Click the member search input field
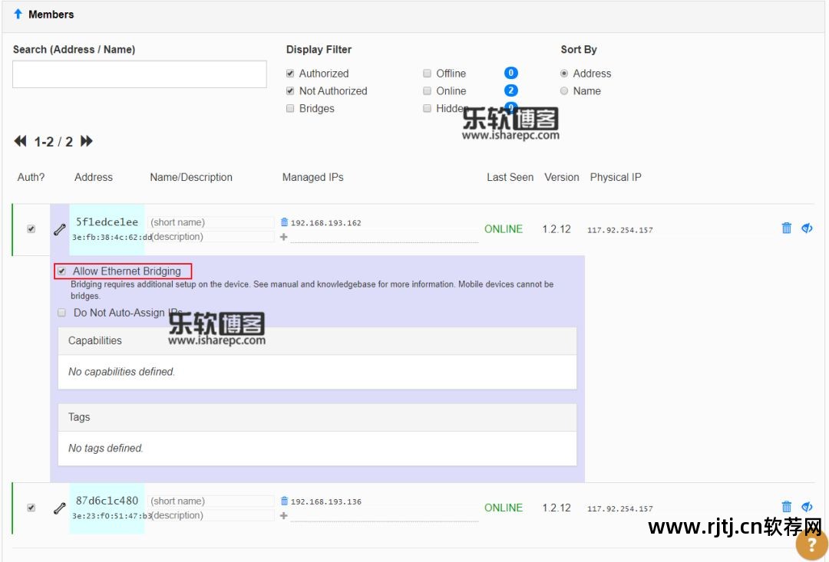Viewport: 829px width, 562px height. point(140,74)
